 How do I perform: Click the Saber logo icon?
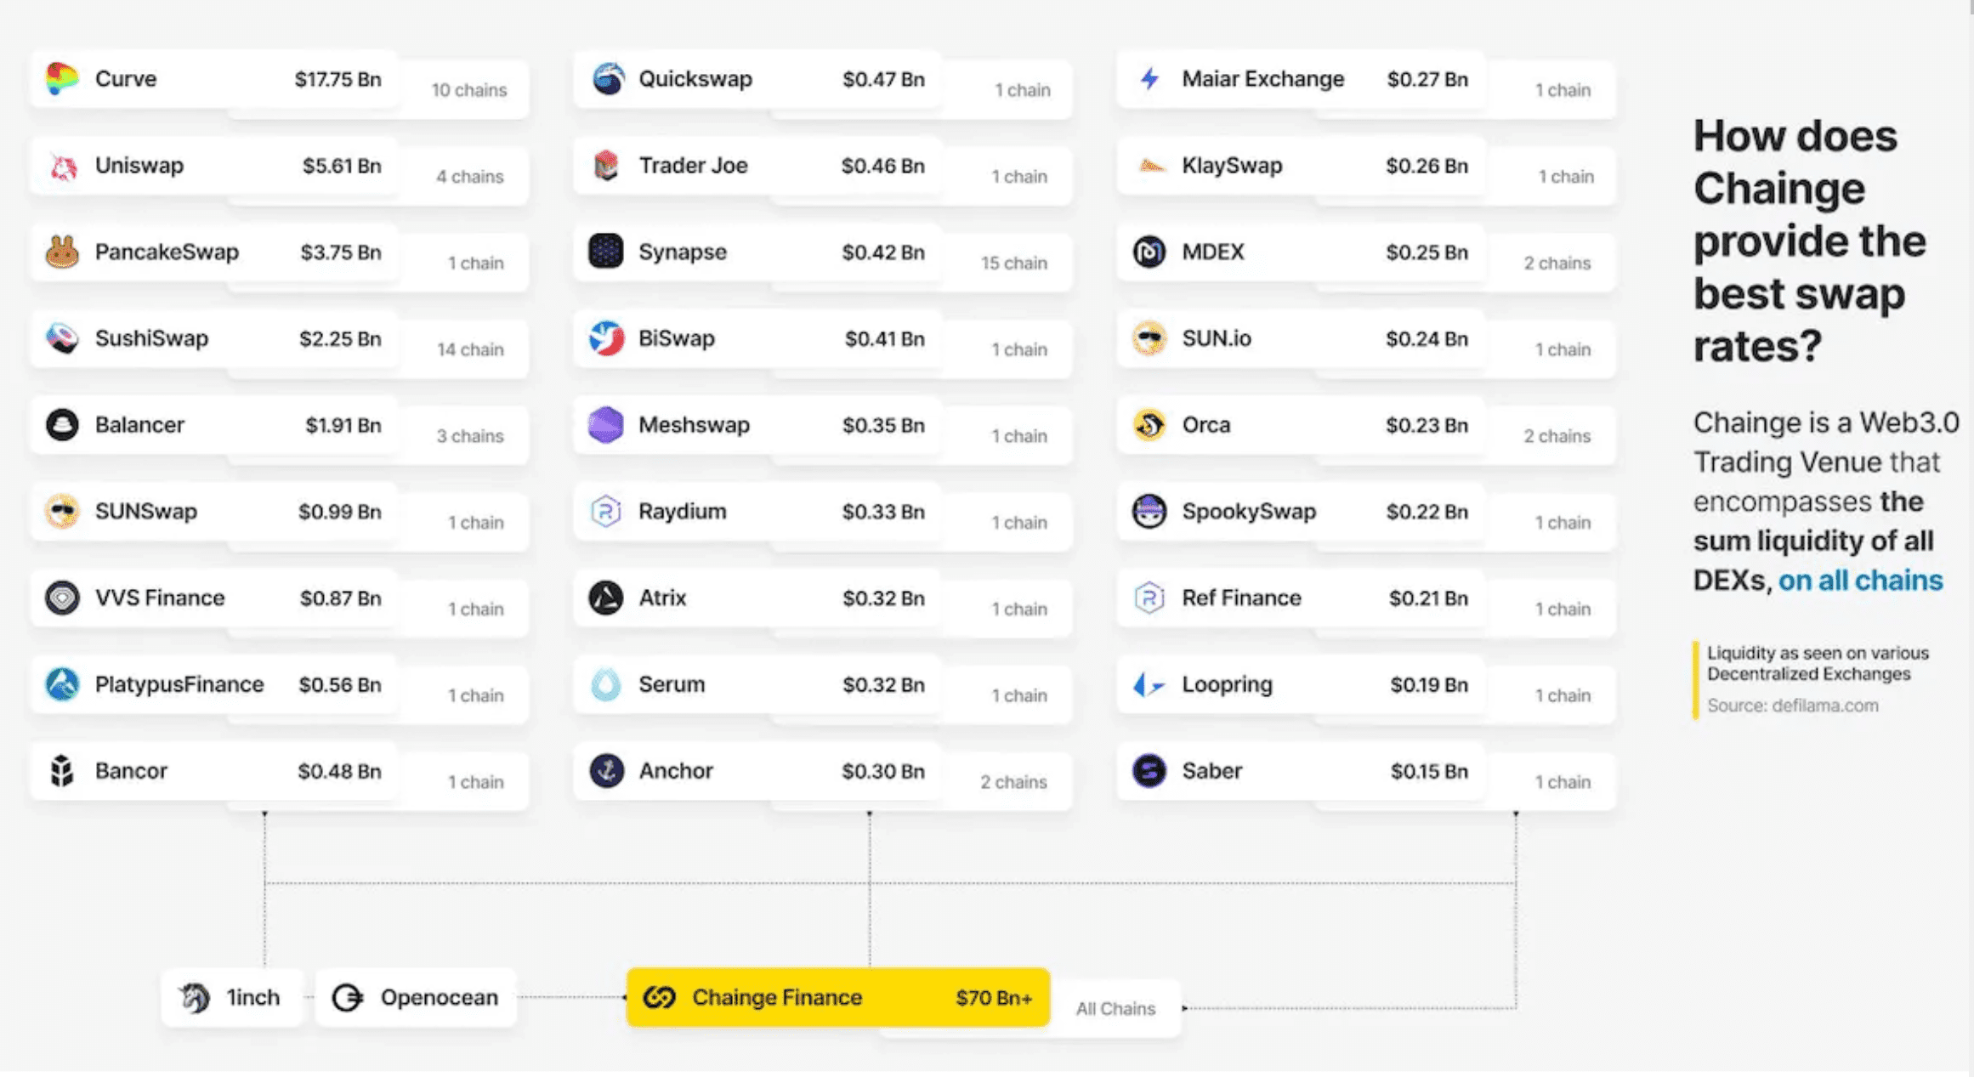click(1149, 771)
